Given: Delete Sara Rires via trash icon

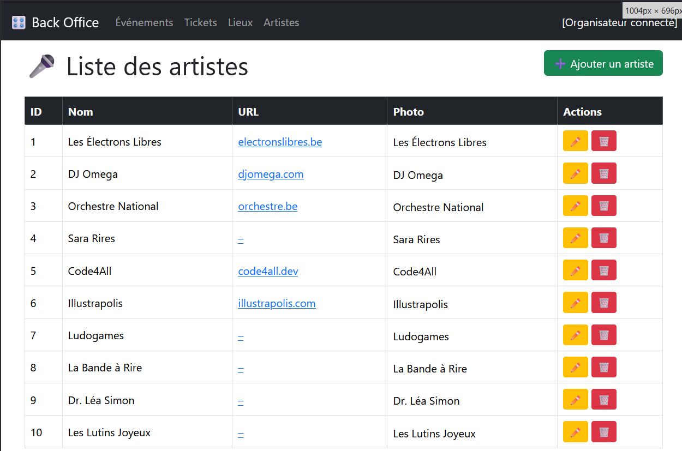Looking at the screenshot, I should click(x=603, y=238).
